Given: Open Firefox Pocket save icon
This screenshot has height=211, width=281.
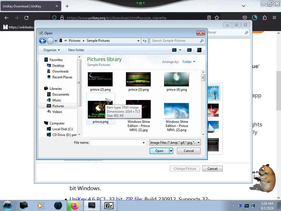Looking at the screenshot, I should pyautogui.click(x=245, y=18).
